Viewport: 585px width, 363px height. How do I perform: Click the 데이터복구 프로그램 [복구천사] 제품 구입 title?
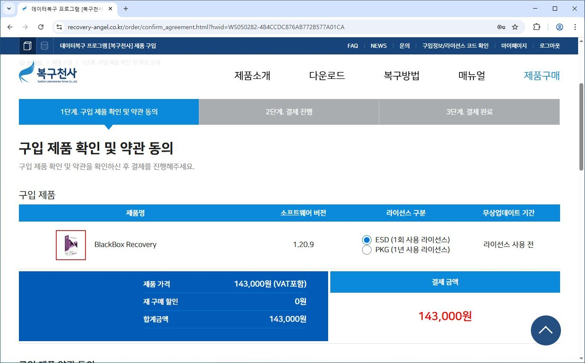click(x=108, y=46)
